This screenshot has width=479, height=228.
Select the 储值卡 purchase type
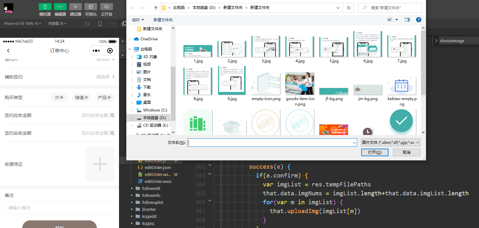(x=82, y=97)
